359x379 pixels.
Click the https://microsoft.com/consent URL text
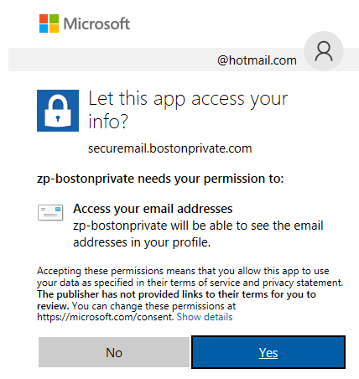tap(106, 317)
